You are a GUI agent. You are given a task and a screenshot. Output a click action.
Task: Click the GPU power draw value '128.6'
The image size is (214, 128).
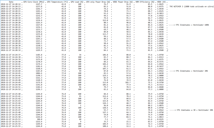click(105, 108)
